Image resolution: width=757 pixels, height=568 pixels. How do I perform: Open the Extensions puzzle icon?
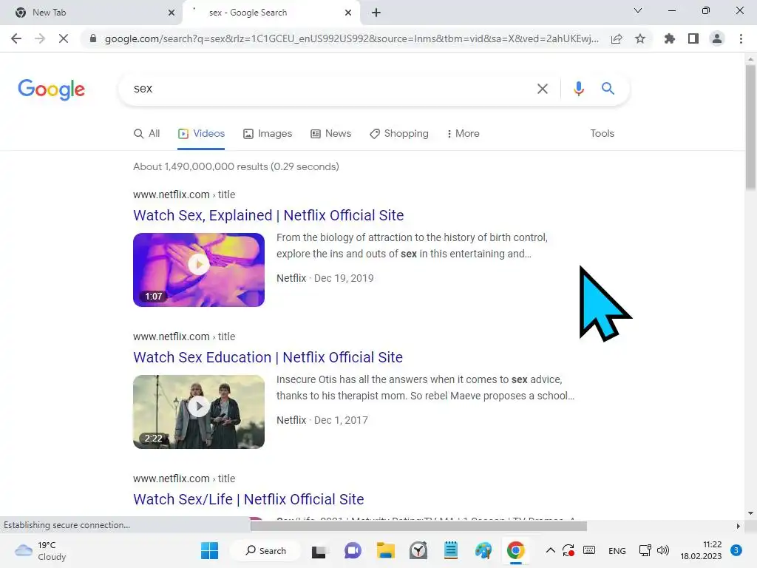670,38
